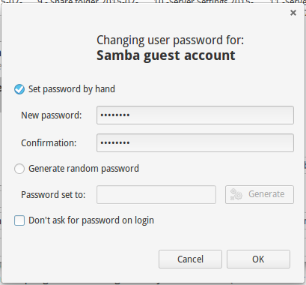
Task: Select the 'Set password by hand' radio button
Action: tap(19, 89)
